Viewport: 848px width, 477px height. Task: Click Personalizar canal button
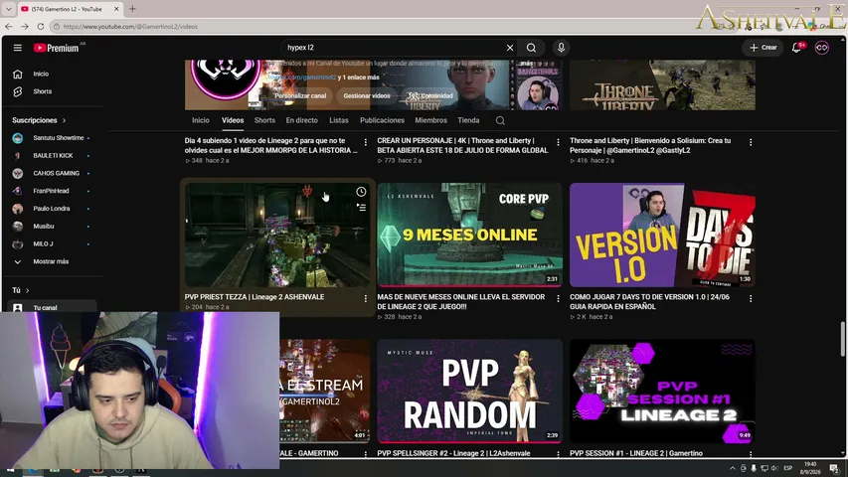pyautogui.click(x=300, y=95)
